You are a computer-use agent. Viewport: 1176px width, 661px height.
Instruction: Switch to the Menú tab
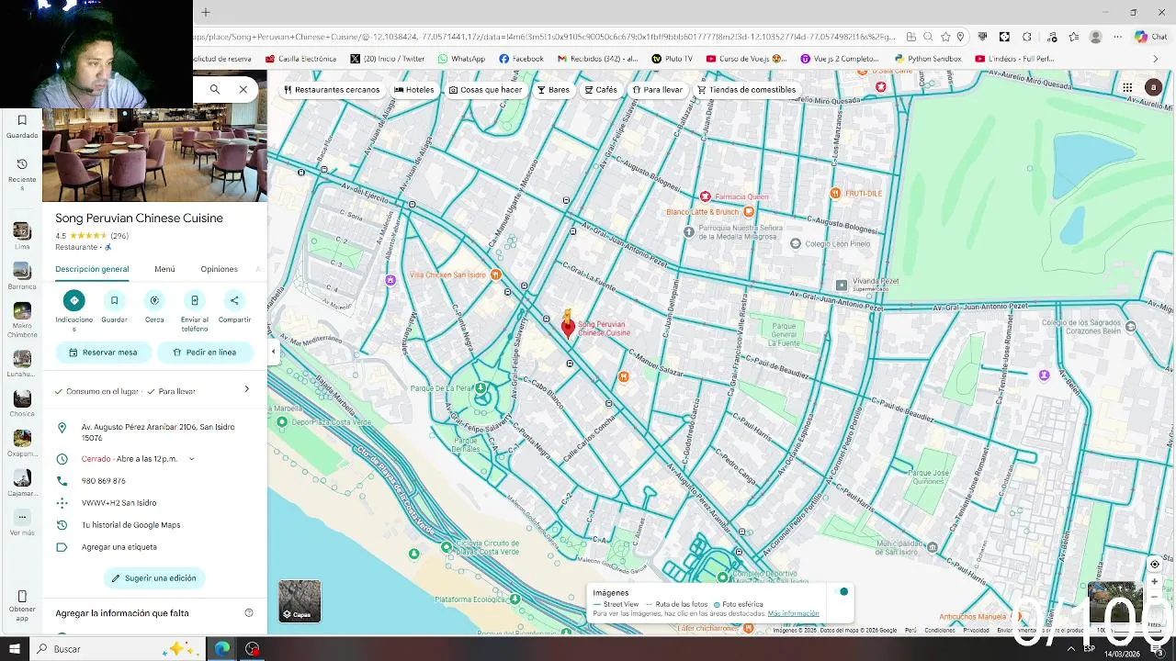[x=164, y=269]
